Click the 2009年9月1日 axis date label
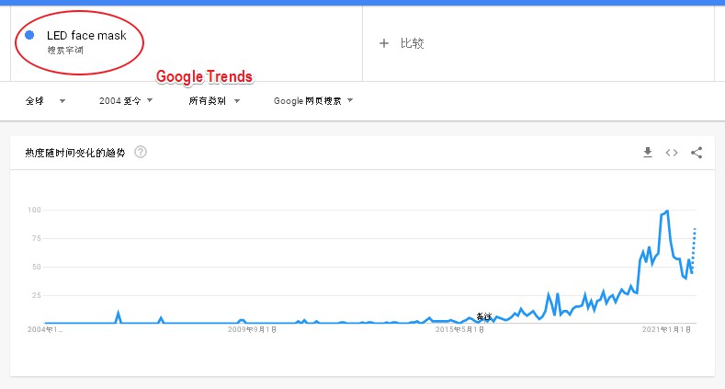Image resolution: width=725 pixels, height=389 pixels. 252,329
